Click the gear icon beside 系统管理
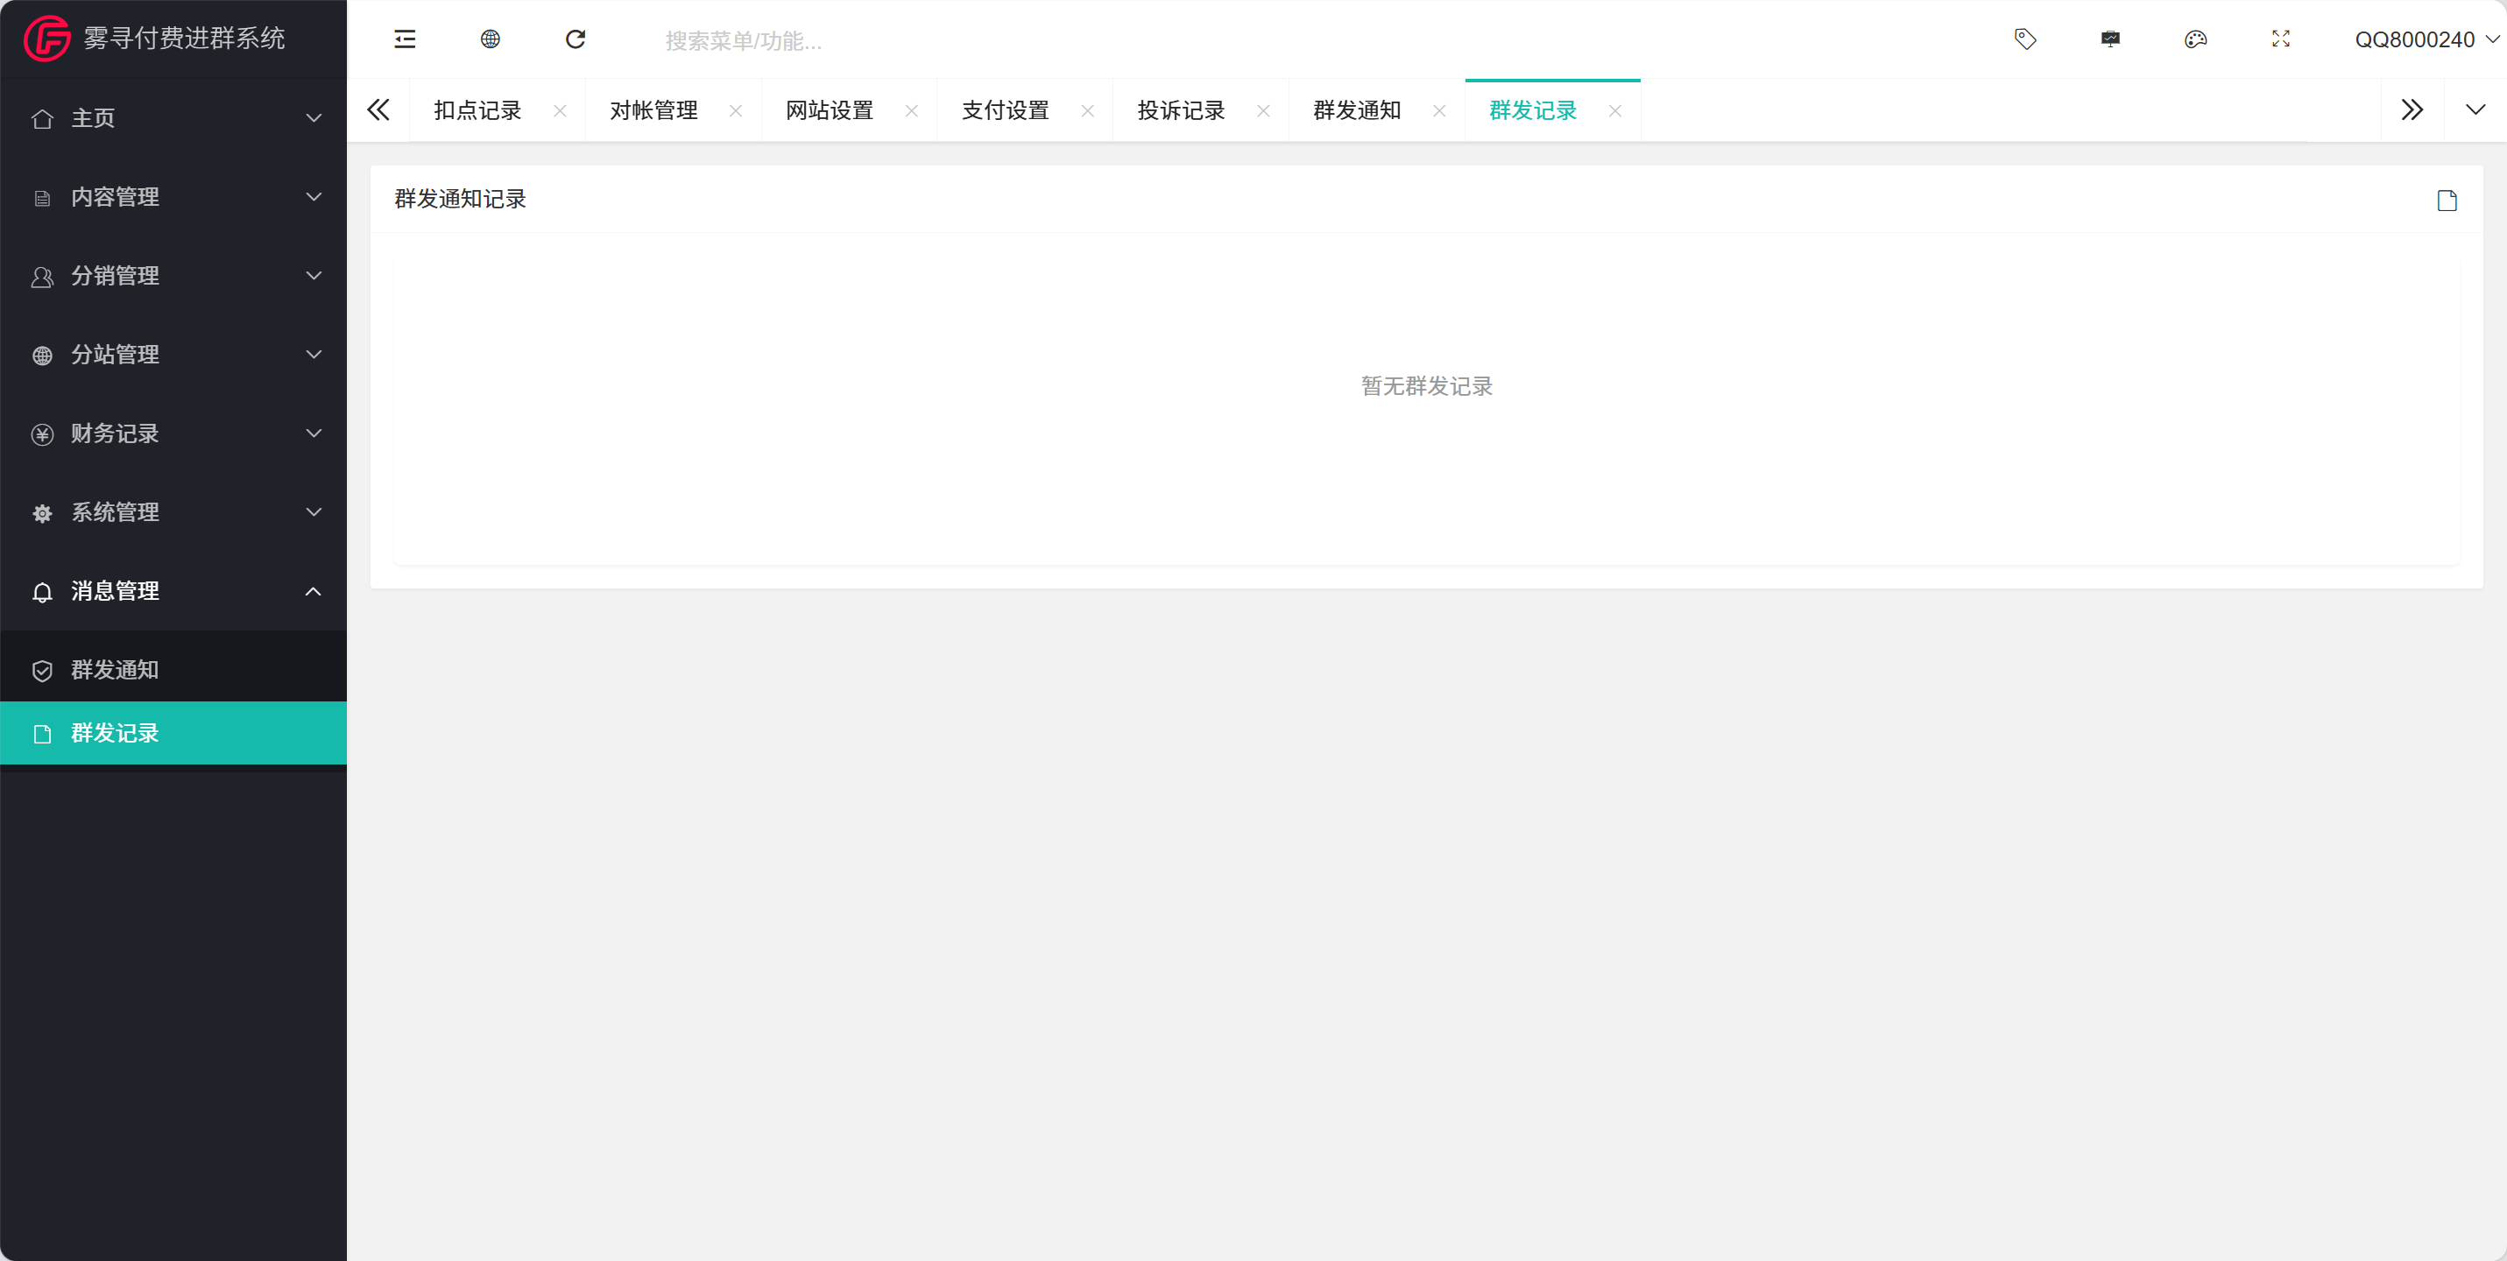 point(42,514)
